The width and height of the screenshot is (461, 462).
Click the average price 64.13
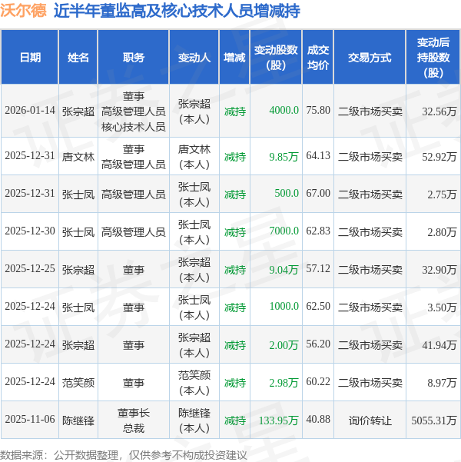[x=318, y=156]
